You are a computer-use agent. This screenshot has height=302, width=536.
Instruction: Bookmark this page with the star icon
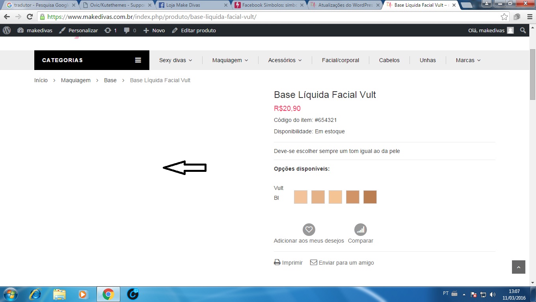[x=504, y=17]
